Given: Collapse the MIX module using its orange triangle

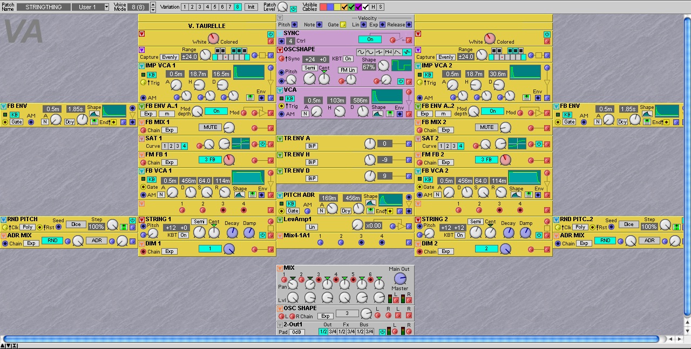Looking at the screenshot, I should point(280,268).
